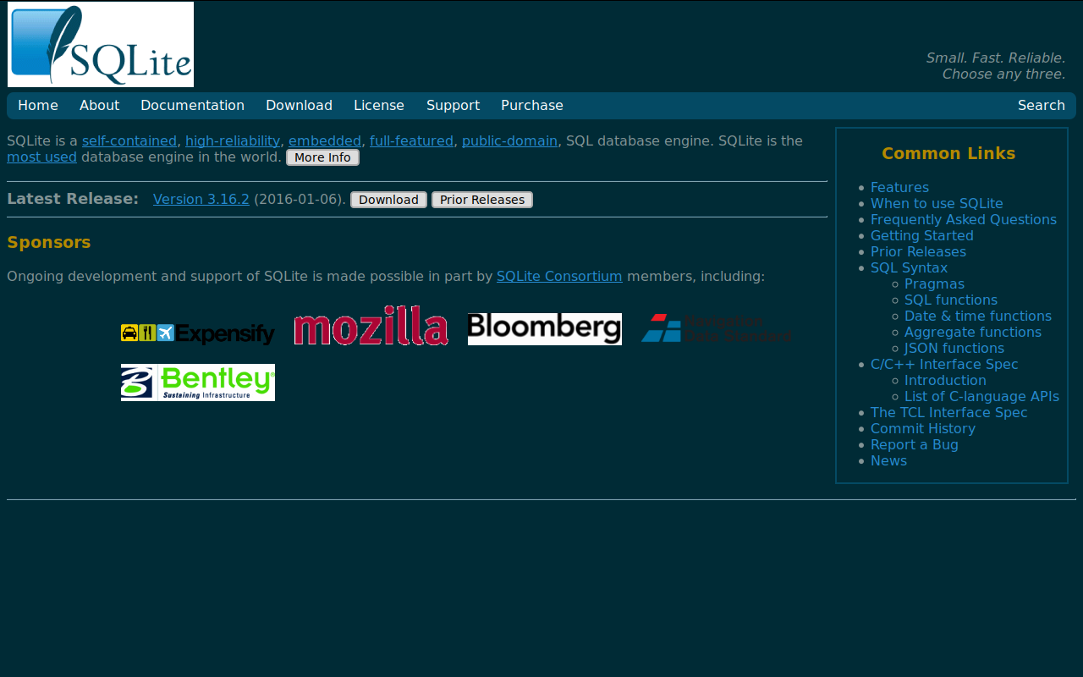Click the Report a Bug link
Viewport: 1083px width, 677px height.
tap(915, 443)
